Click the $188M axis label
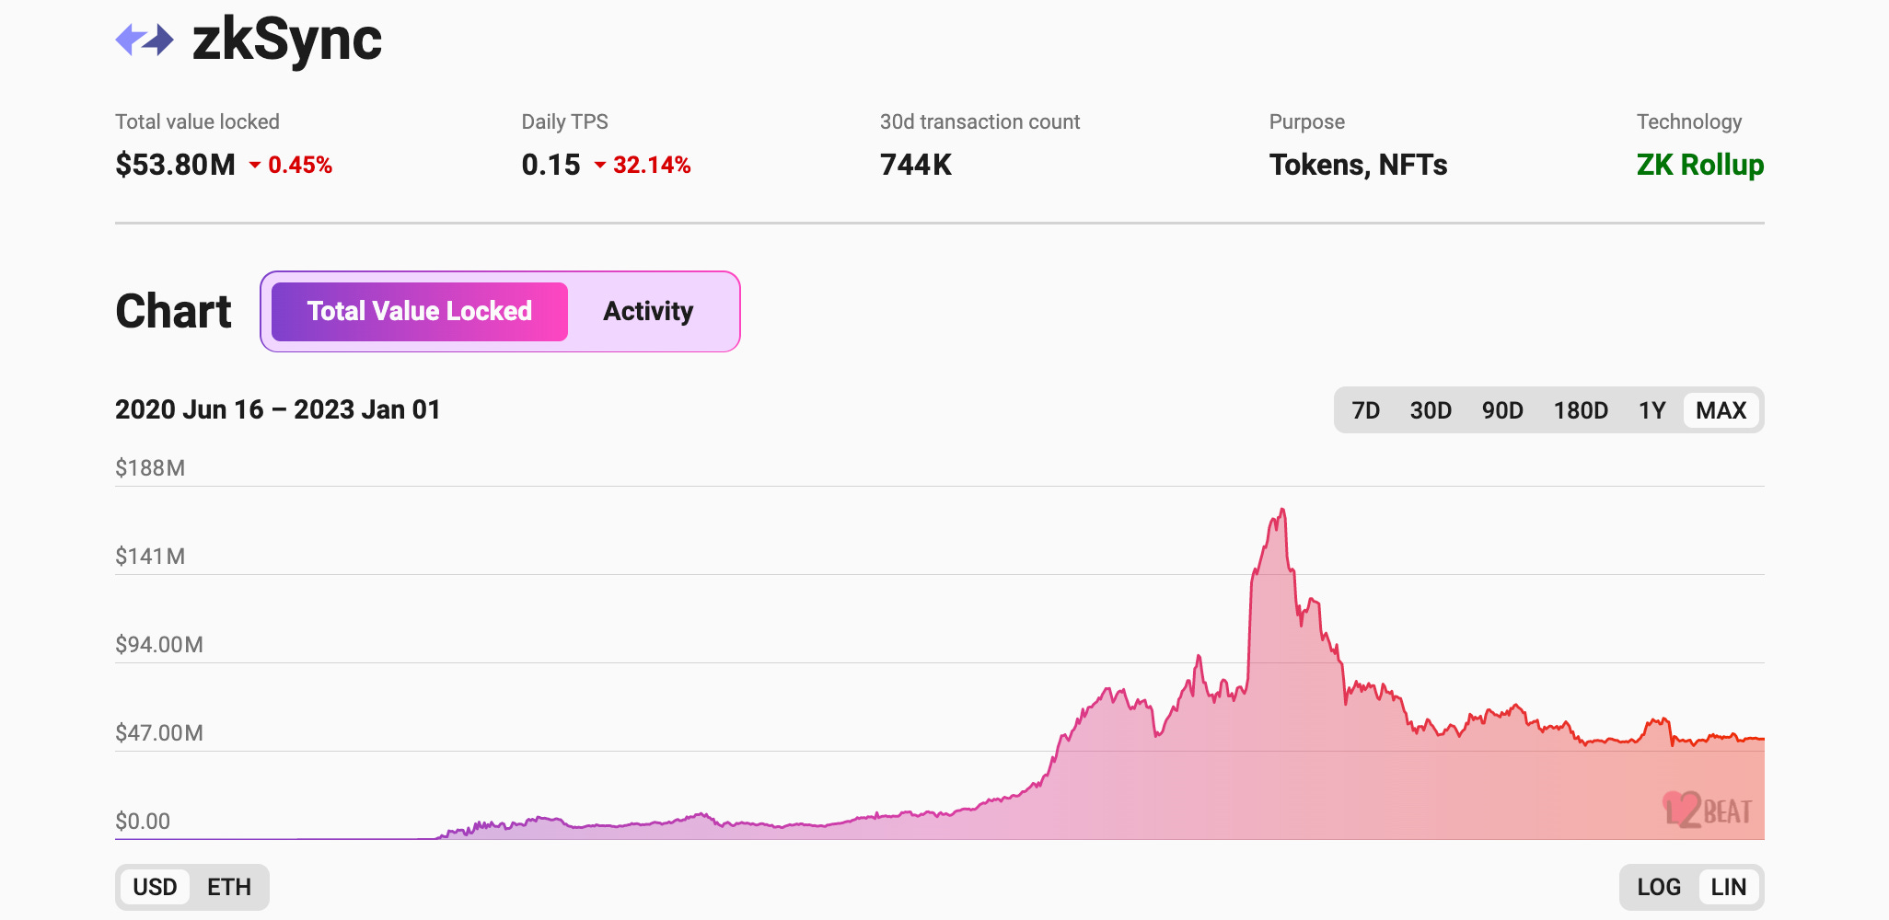 pos(150,468)
